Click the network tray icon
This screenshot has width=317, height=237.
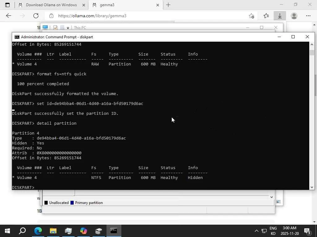coord(264,231)
